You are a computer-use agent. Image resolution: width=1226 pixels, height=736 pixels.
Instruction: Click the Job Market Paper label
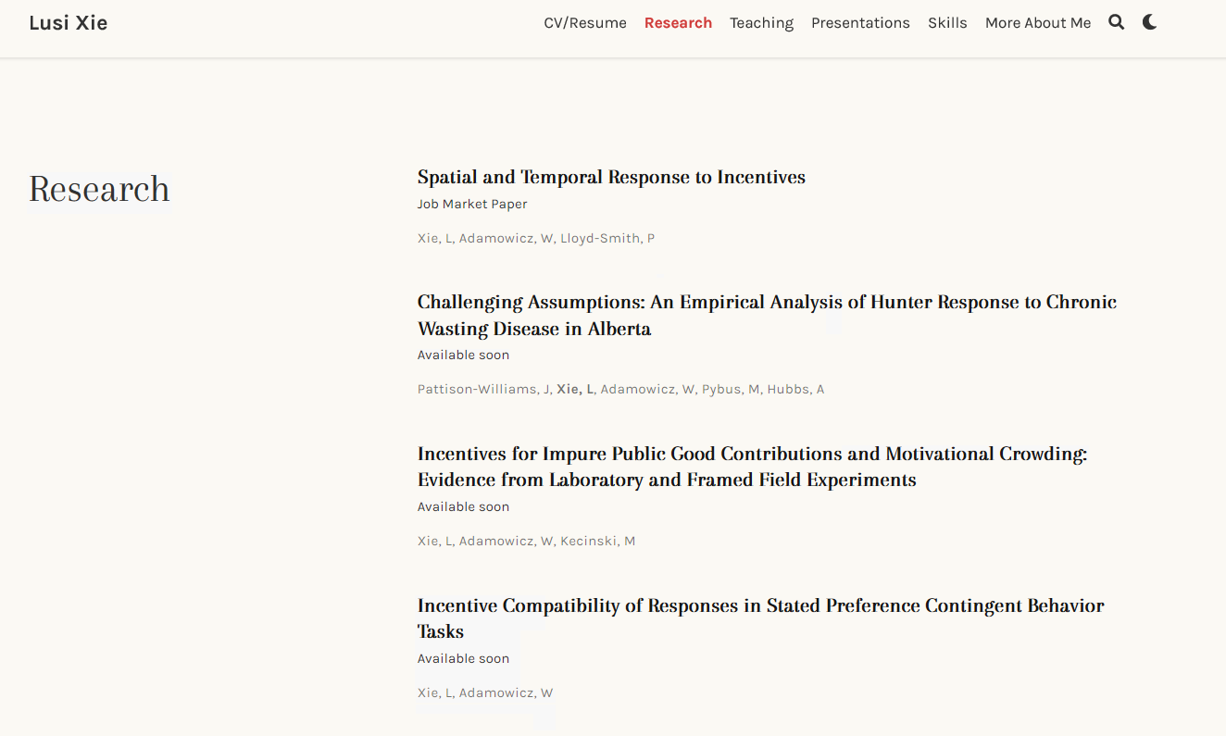[x=472, y=204]
